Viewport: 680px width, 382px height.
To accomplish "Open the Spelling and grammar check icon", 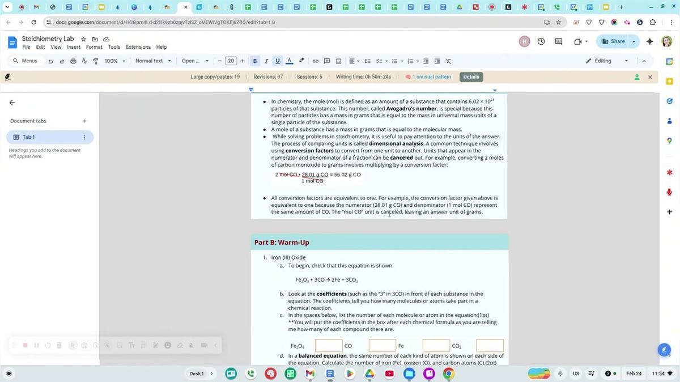I will point(84,61).
